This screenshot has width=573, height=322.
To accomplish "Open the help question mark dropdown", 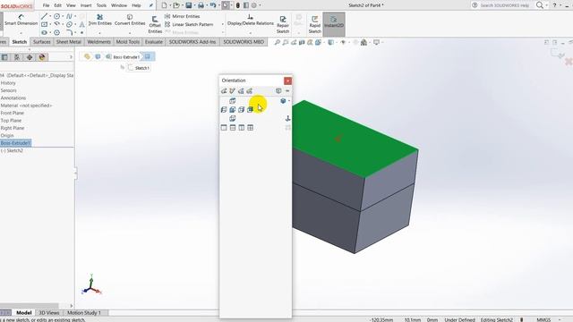I will (560, 5).
